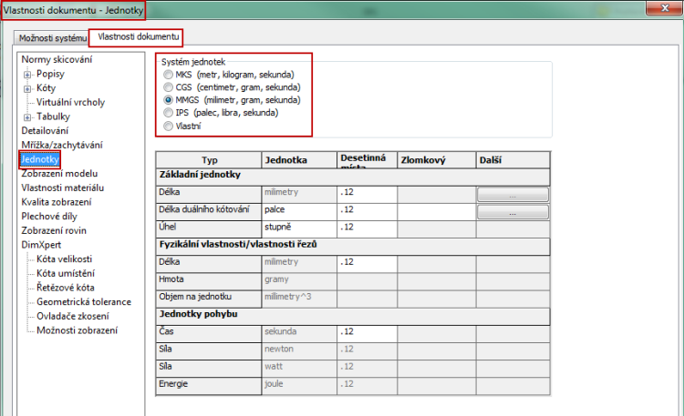
Task: Open Geometrická tolerance under DimXpert
Action: coord(83,301)
